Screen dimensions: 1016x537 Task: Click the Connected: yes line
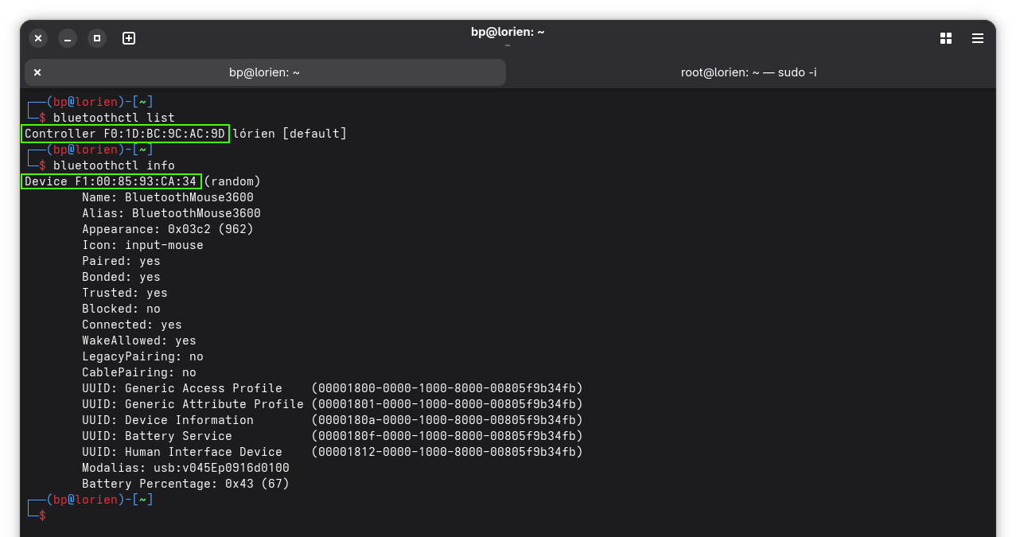point(132,325)
